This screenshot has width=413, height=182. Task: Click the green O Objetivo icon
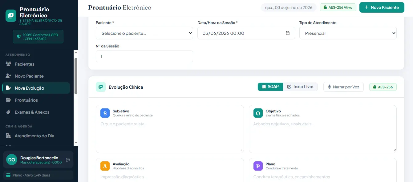click(258, 113)
